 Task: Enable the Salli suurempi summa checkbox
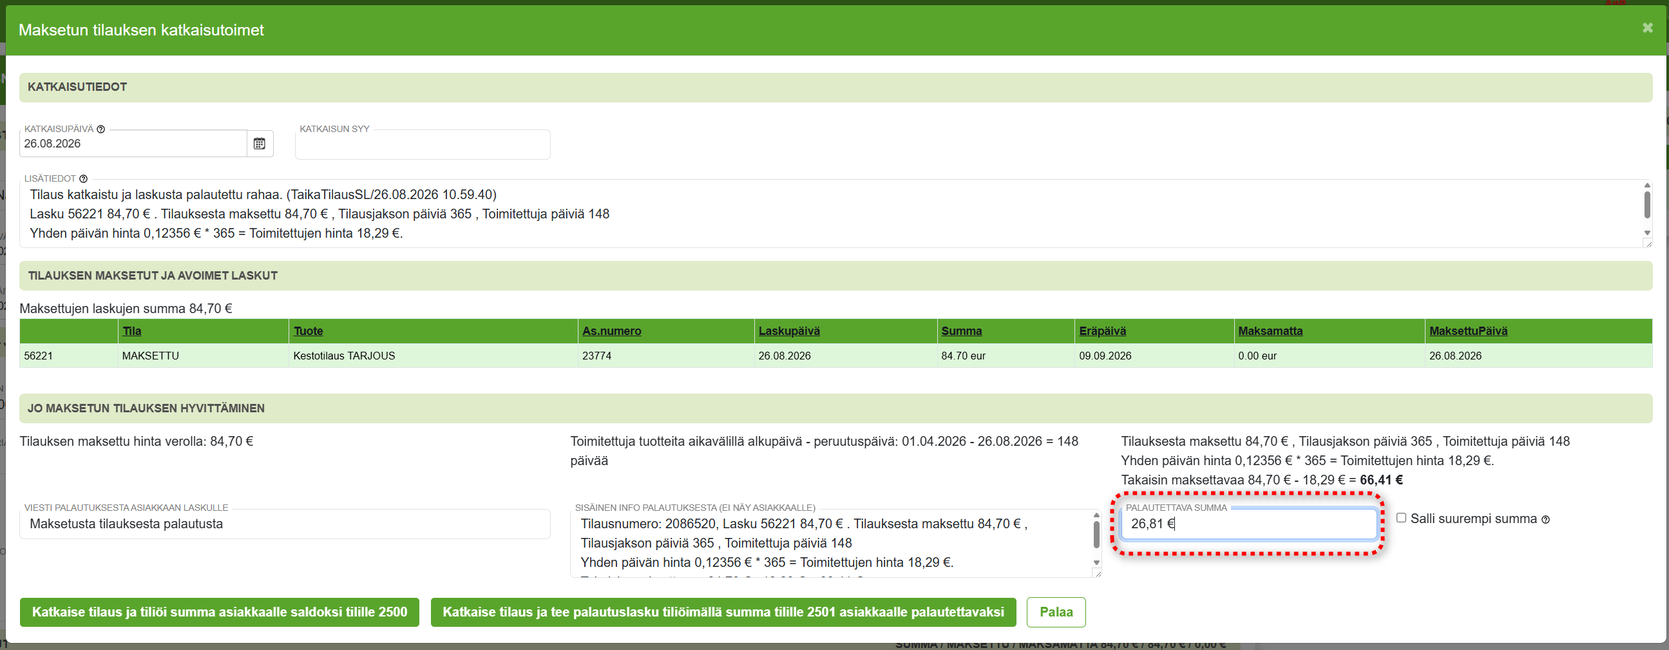click(x=1401, y=518)
